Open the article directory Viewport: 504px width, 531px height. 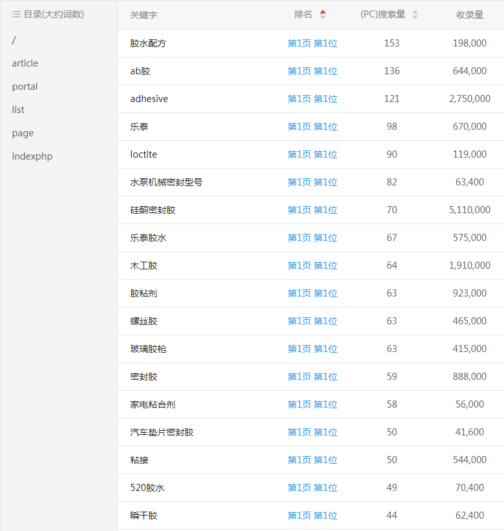pyautogui.click(x=25, y=63)
